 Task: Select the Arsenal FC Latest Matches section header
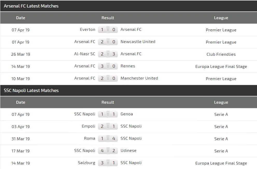click(x=31, y=6)
